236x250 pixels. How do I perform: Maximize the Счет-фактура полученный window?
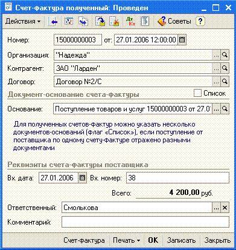point(216,8)
